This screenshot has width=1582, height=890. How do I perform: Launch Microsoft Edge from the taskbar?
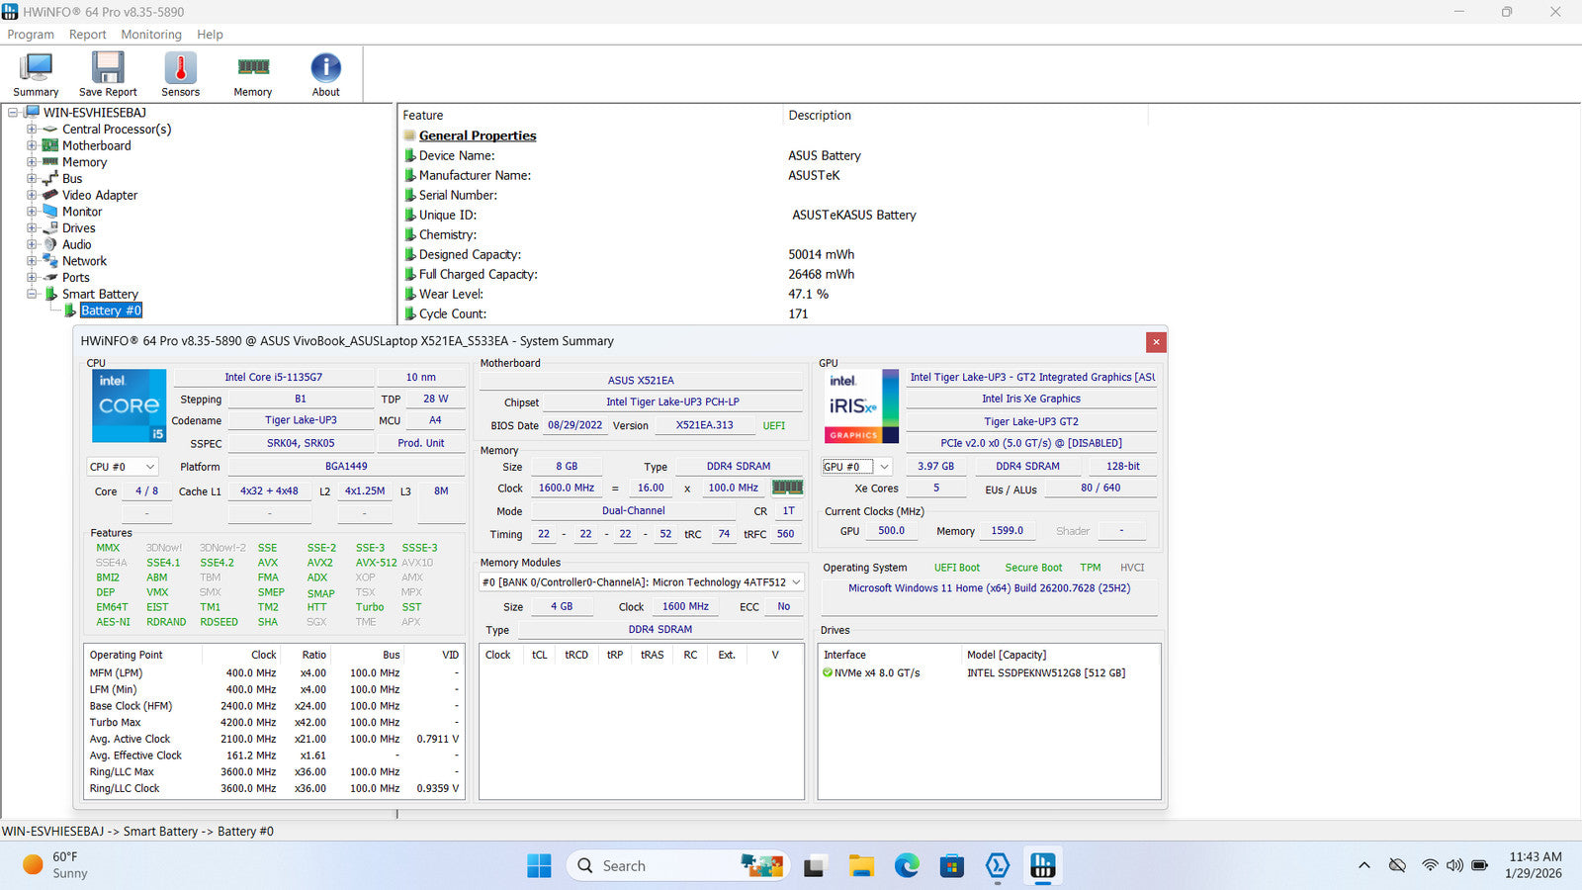click(907, 866)
